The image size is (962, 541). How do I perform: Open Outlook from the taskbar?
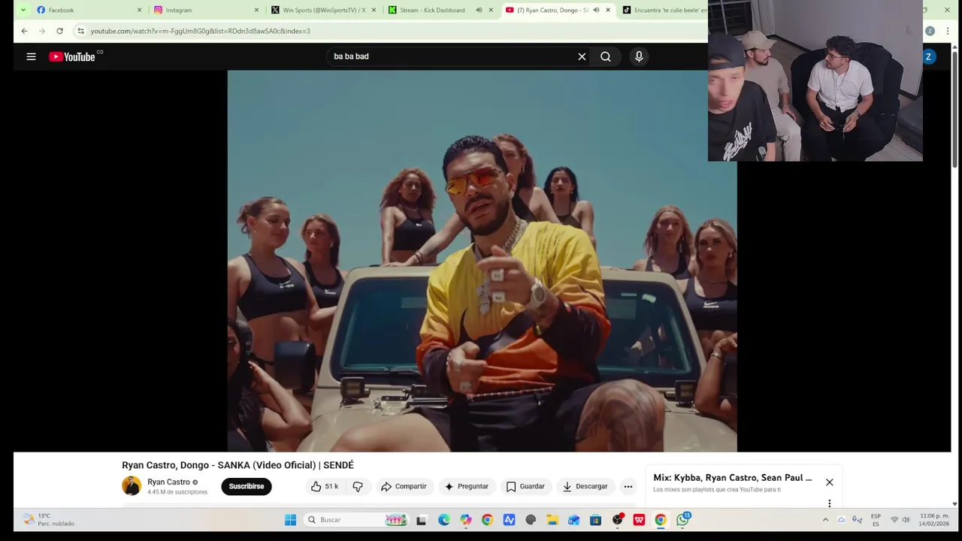[x=574, y=520]
